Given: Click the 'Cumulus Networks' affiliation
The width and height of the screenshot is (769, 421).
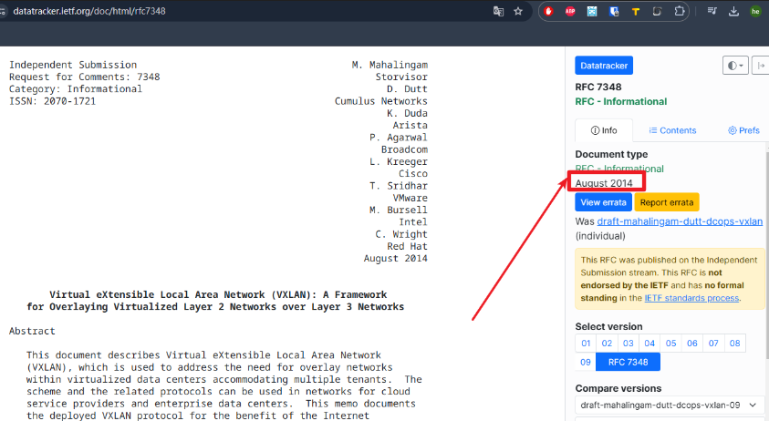Looking at the screenshot, I should point(381,101).
